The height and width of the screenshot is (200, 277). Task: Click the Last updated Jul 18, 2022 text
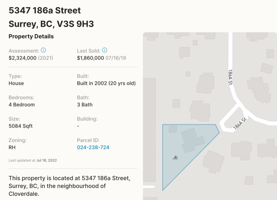tap(33, 160)
